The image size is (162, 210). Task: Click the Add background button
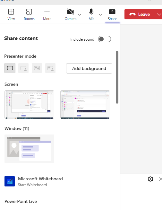[x=89, y=68]
